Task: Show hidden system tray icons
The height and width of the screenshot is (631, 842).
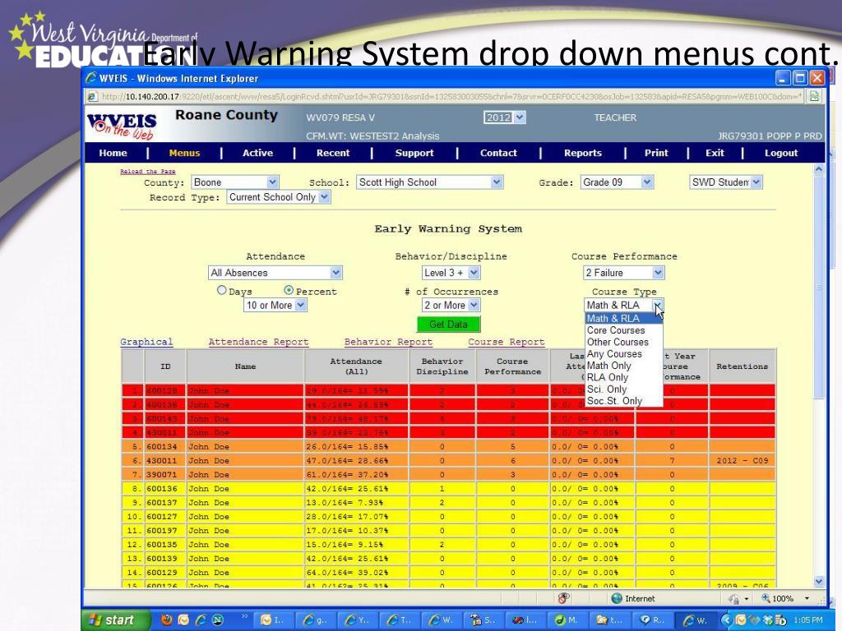Action: pos(727,620)
